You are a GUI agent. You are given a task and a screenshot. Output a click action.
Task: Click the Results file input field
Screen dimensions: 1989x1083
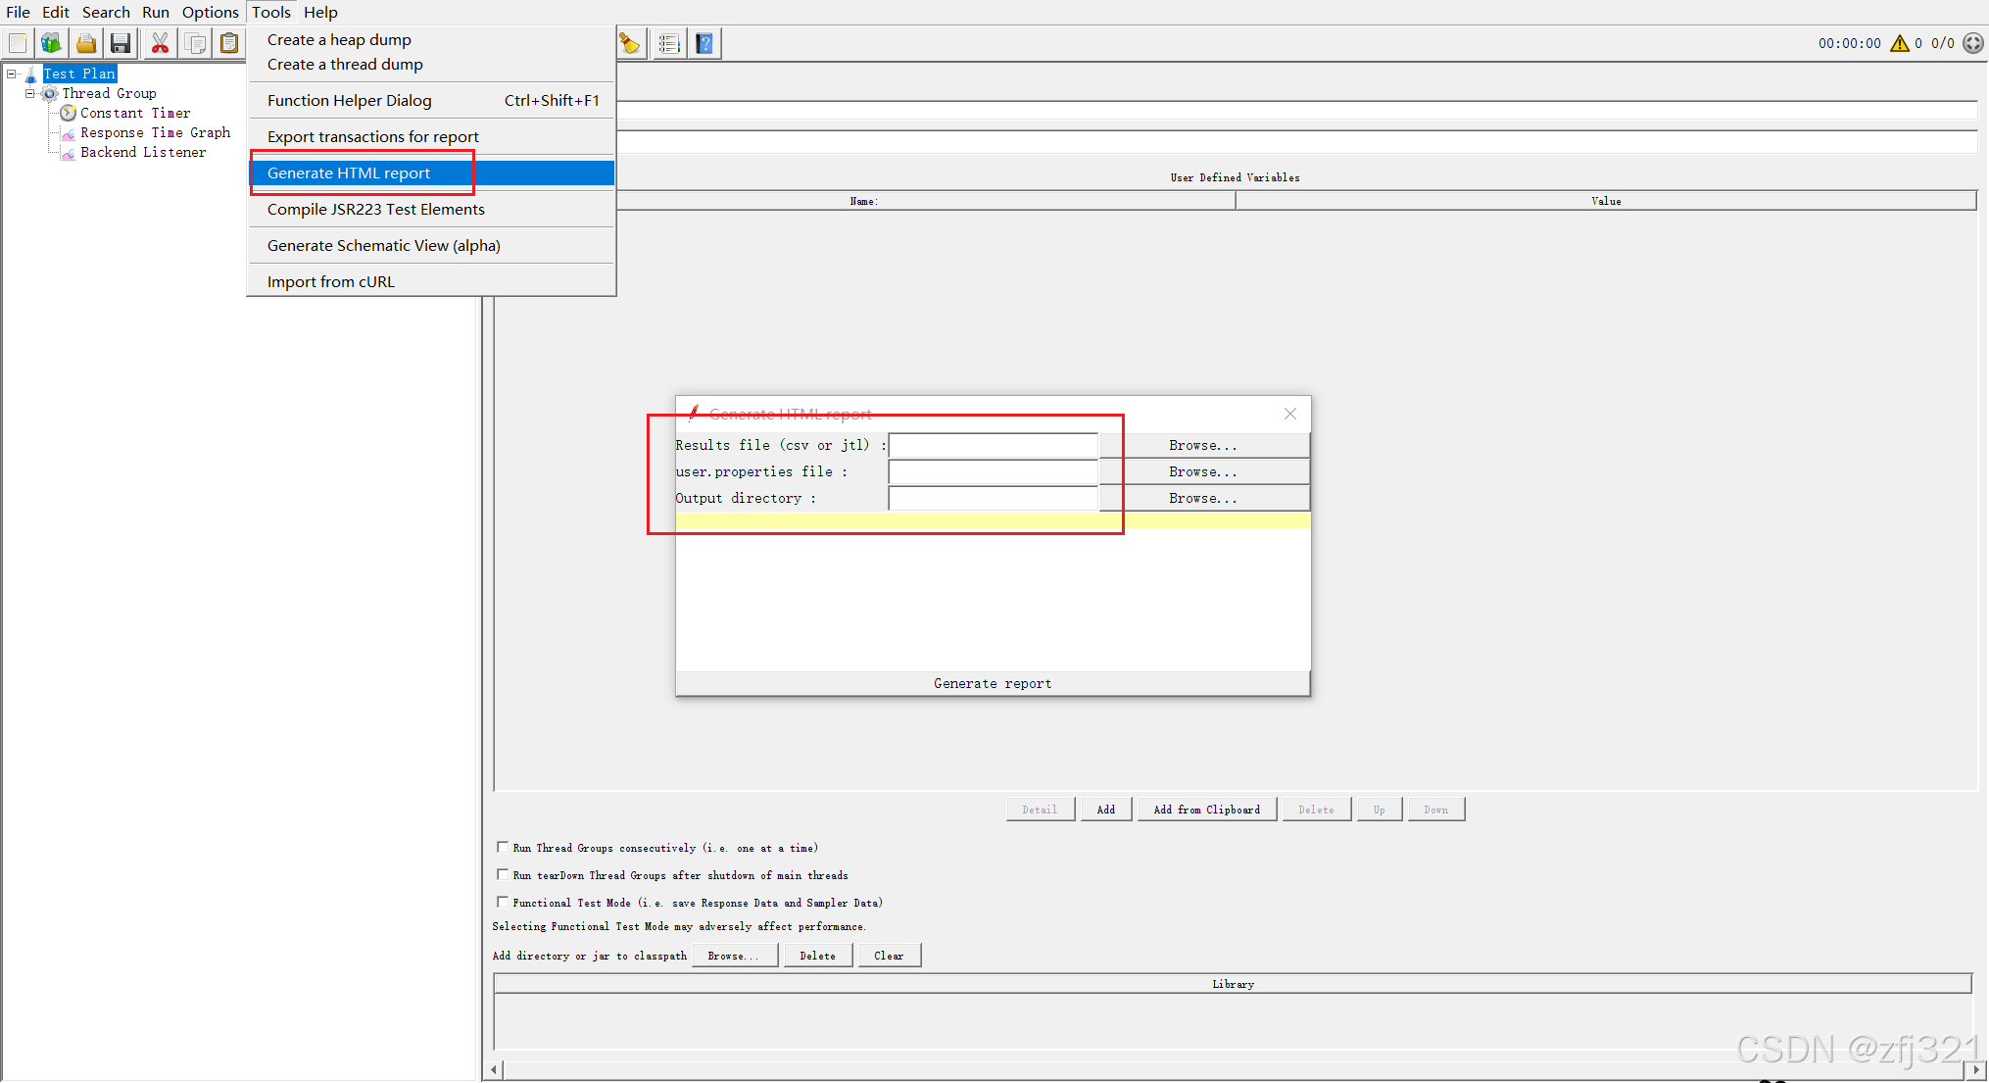pyautogui.click(x=993, y=446)
